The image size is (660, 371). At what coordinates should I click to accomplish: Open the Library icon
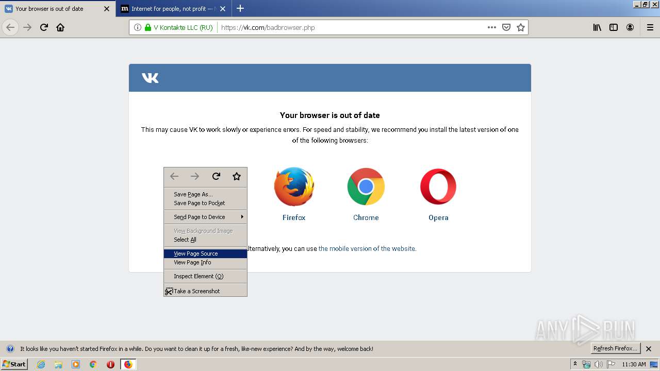[597, 27]
